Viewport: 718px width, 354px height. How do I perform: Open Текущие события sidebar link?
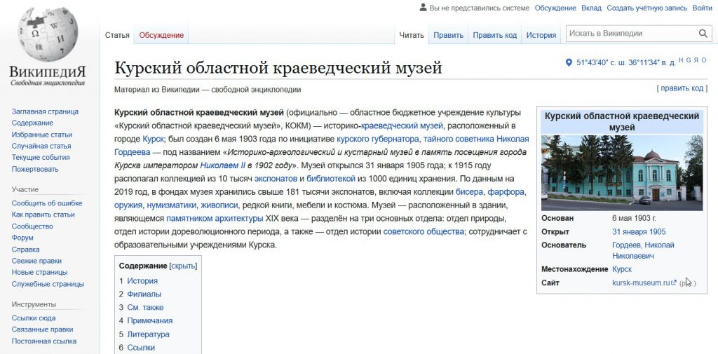[x=41, y=157]
